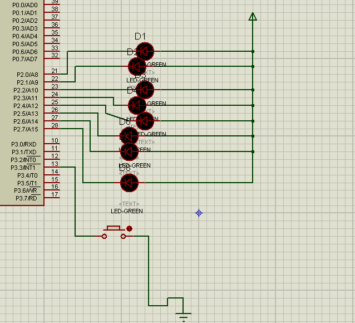Click the P2.5/A13 pin label
355x323 pixels.
[26, 114]
